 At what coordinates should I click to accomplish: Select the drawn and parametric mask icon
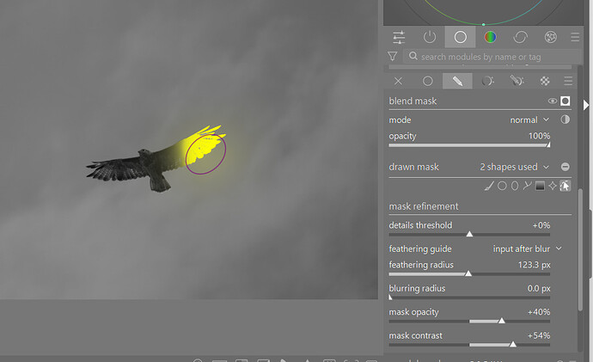(517, 81)
